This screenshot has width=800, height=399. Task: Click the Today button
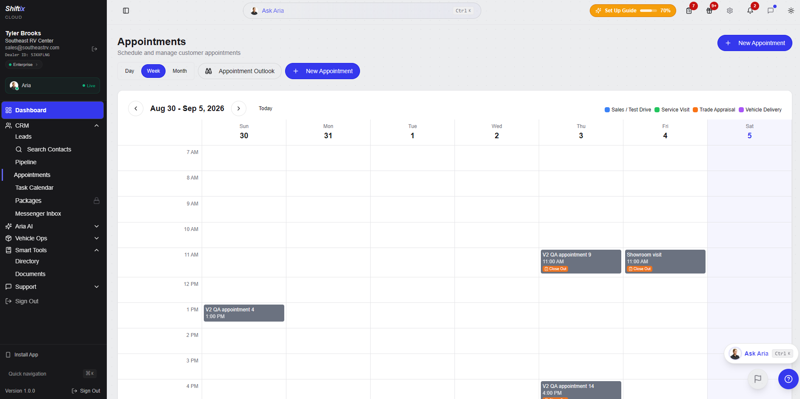(266, 108)
